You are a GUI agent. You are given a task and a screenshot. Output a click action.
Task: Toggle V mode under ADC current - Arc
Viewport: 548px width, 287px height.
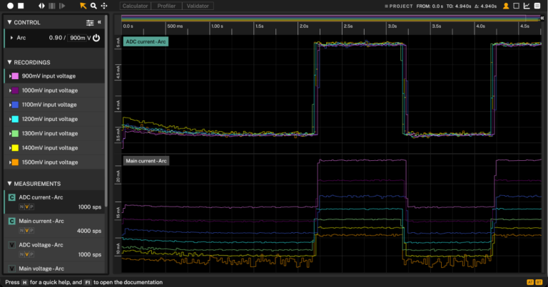tap(26, 207)
